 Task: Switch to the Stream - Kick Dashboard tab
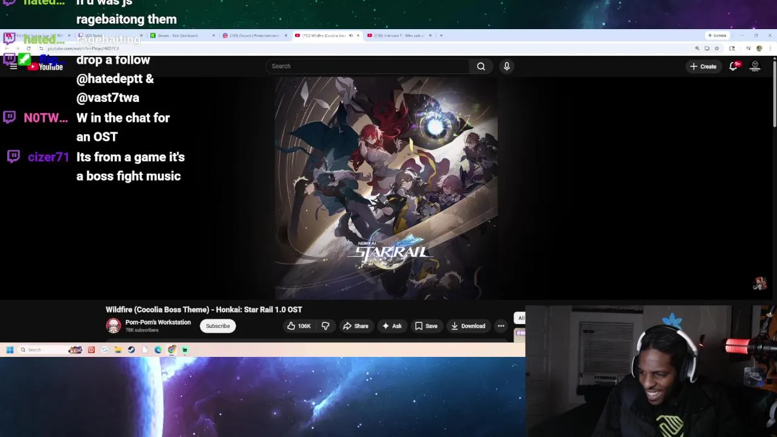pos(182,36)
